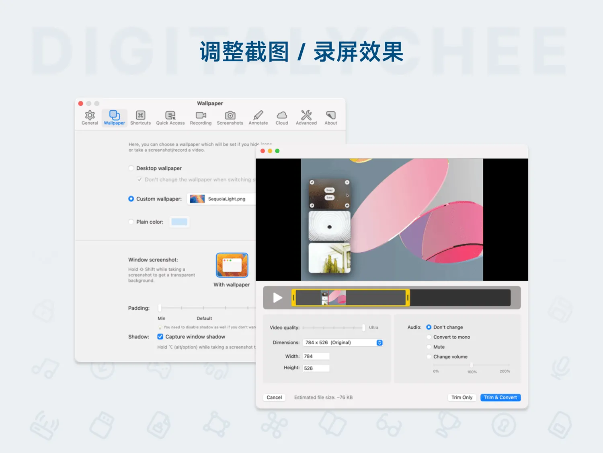Select the 'Plain color' radio option
This screenshot has width=603, height=453.
pyautogui.click(x=131, y=222)
